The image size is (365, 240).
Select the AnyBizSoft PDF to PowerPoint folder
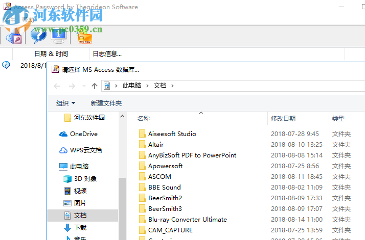192,155
